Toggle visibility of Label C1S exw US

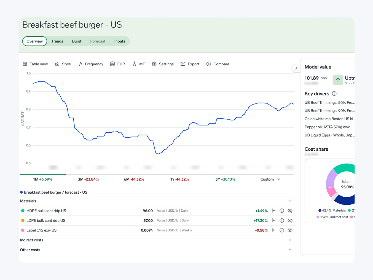[x=290, y=230]
